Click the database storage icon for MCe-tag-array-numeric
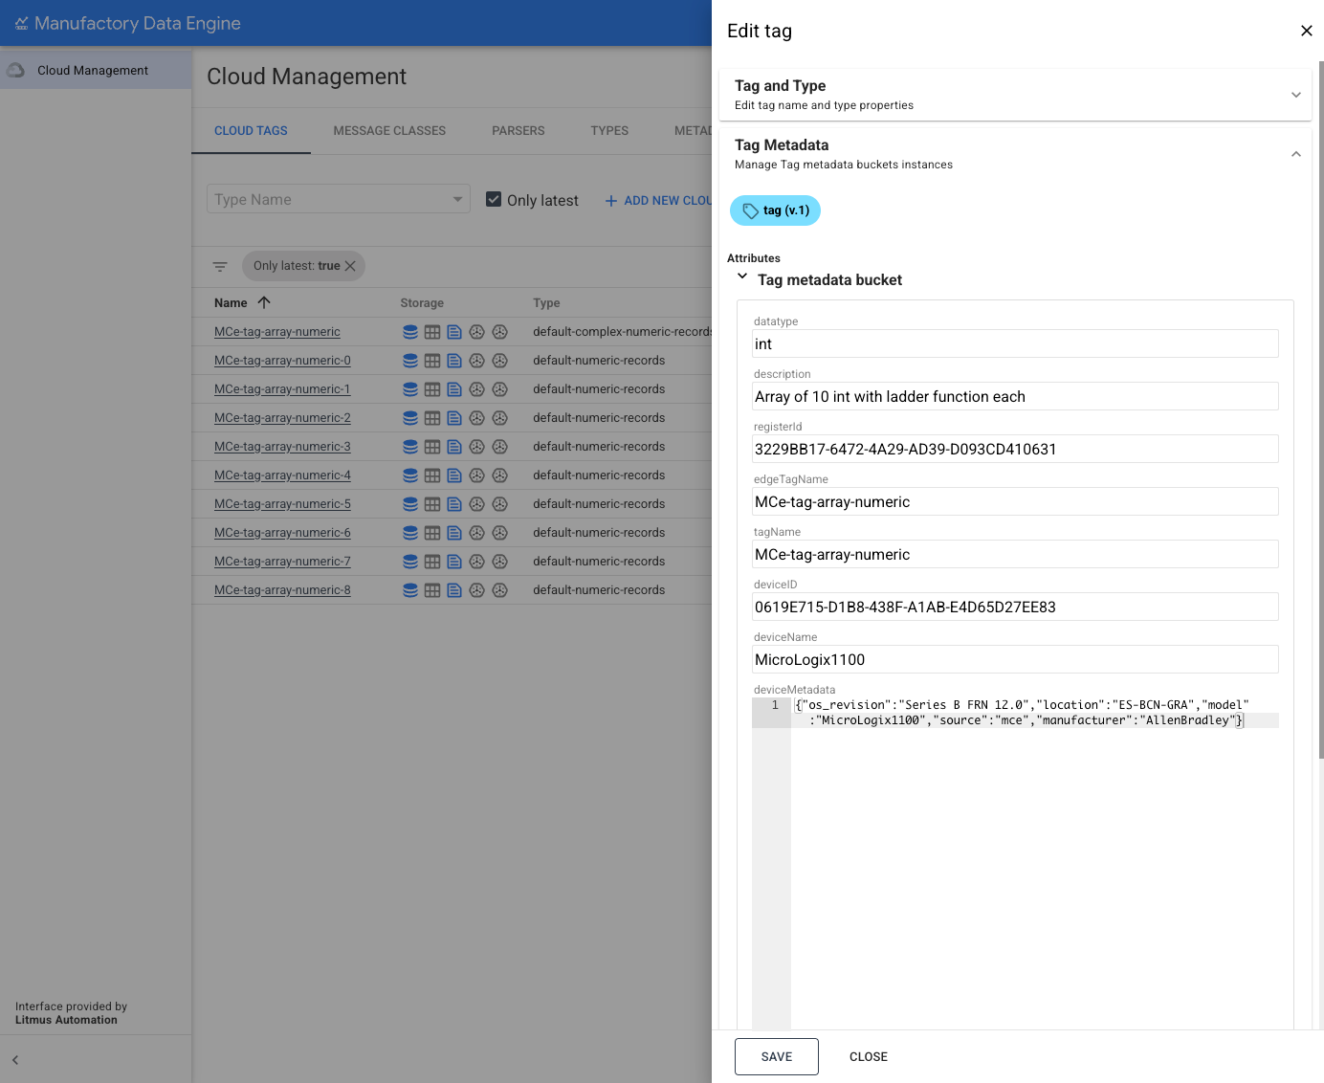 click(x=410, y=331)
